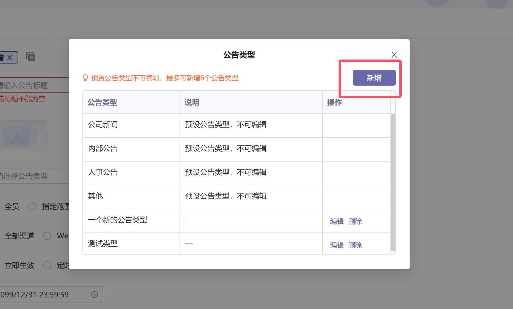Click the clock icon in date field
This screenshot has height=309, width=513.
point(95,295)
